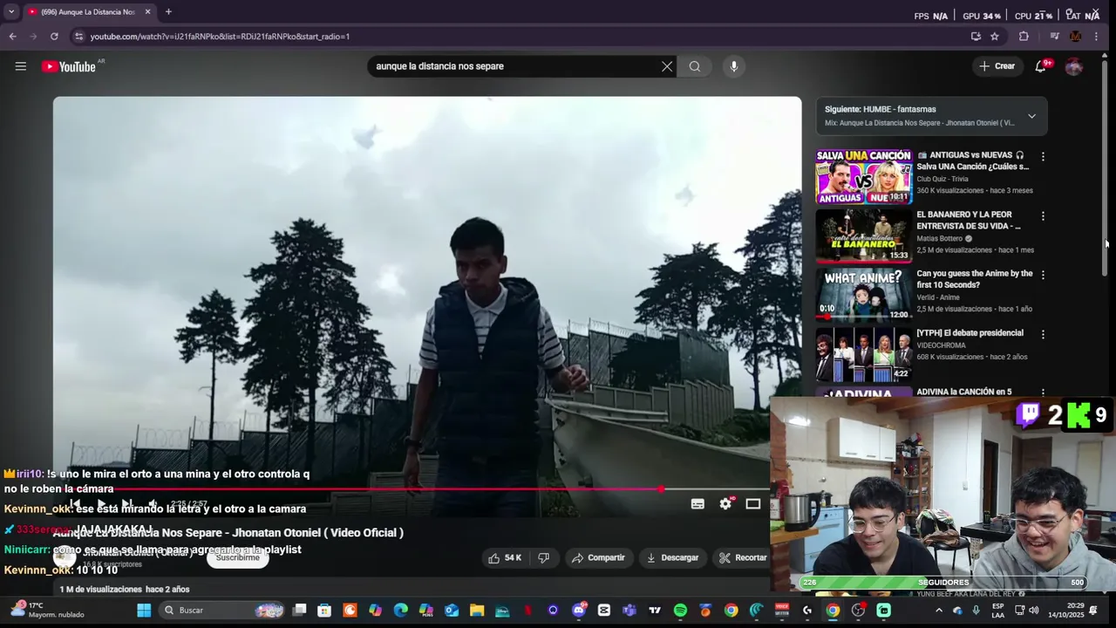Reload the page in the browser
This screenshot has height=628, width=1116.
[54, 37]
